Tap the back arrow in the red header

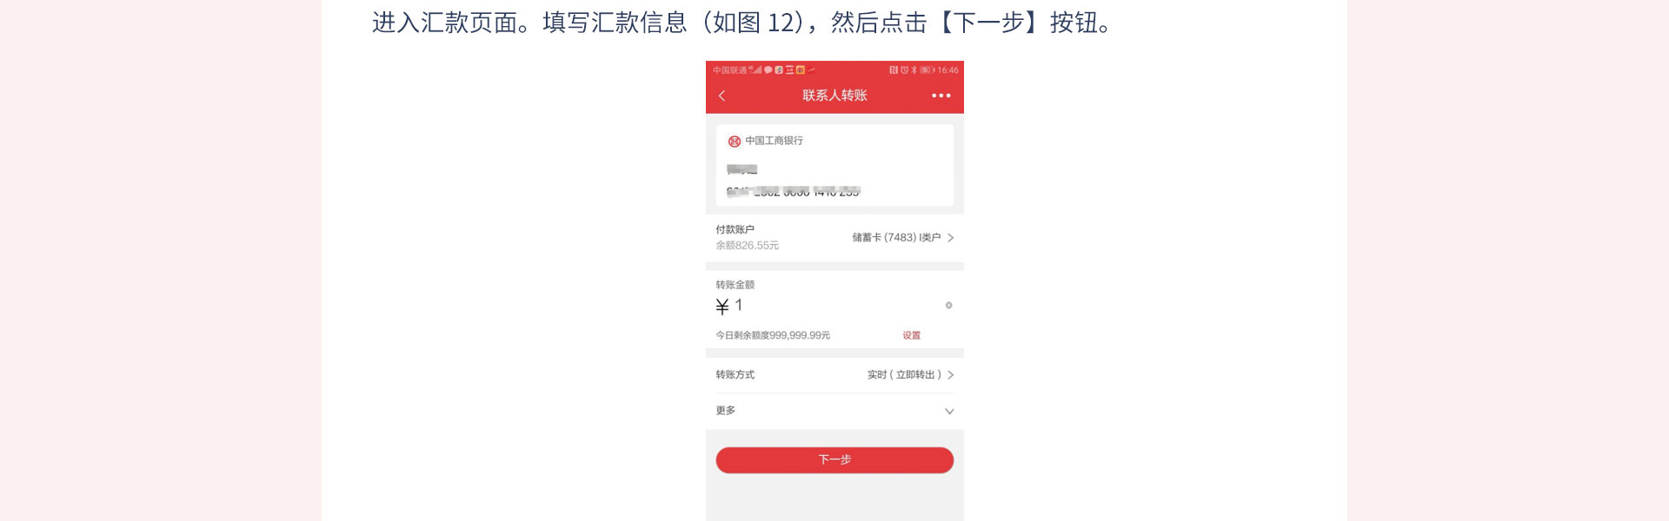[721, 96]
